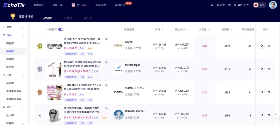Open the search magnifier in top bar
280x125 pixels.
pyautogui.click(x=212, y=5)
